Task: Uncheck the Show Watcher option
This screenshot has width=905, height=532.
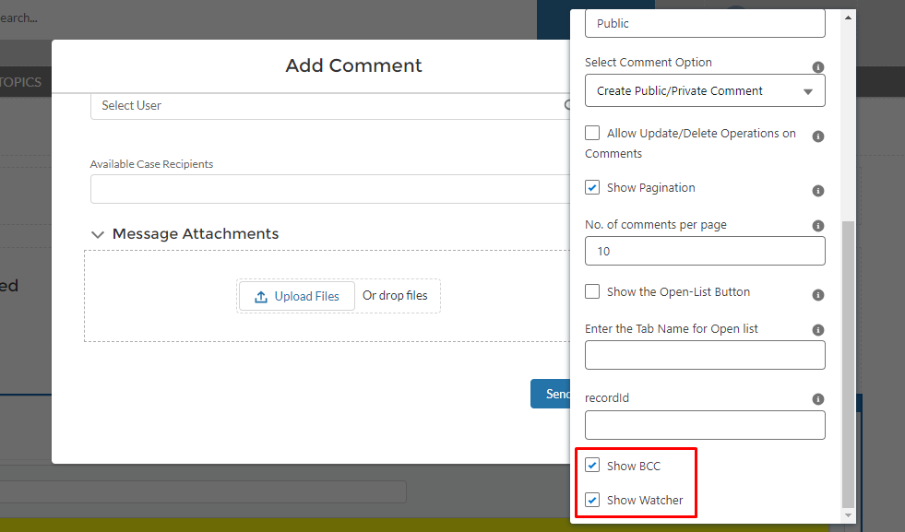Action: tap(592, 501)
